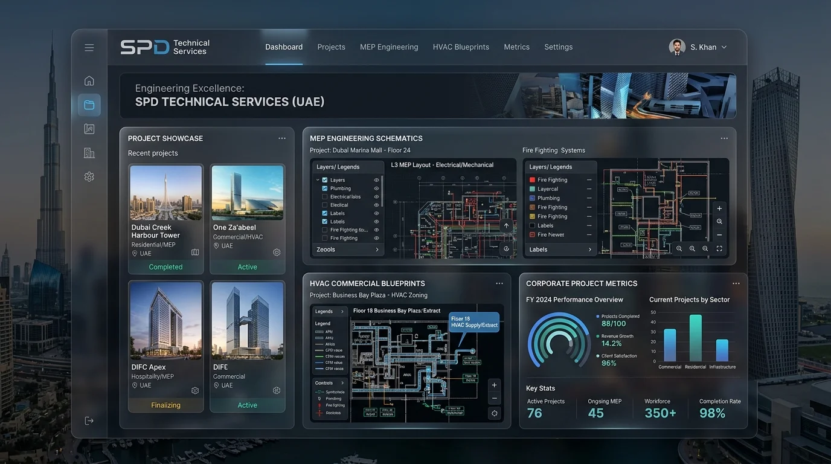831x464 pixels.
Task: Open the gear icon in the left sidebar
Action: click(89, 177)
